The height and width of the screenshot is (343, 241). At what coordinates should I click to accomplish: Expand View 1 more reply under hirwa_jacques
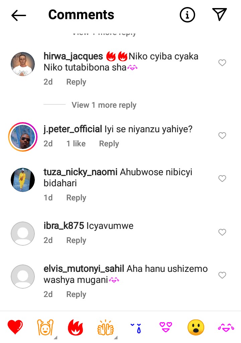[104, 105]
